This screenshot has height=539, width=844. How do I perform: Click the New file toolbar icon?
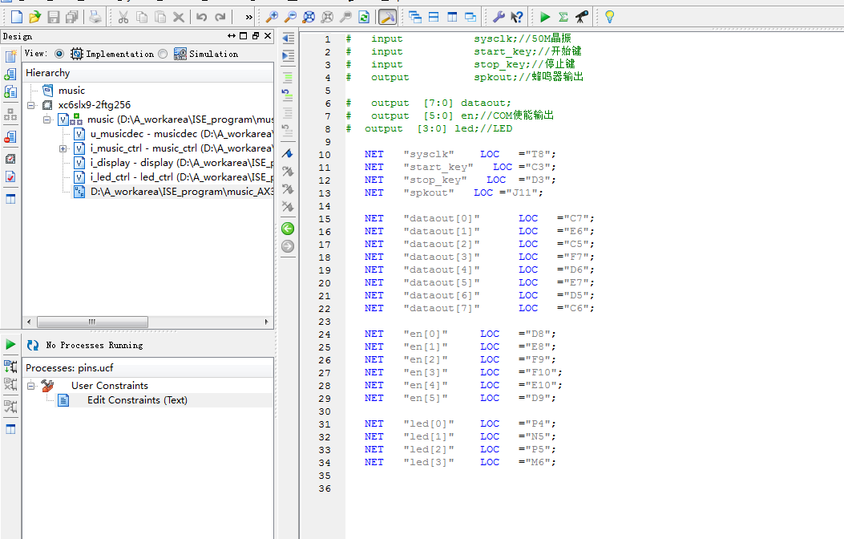(16, 17)
